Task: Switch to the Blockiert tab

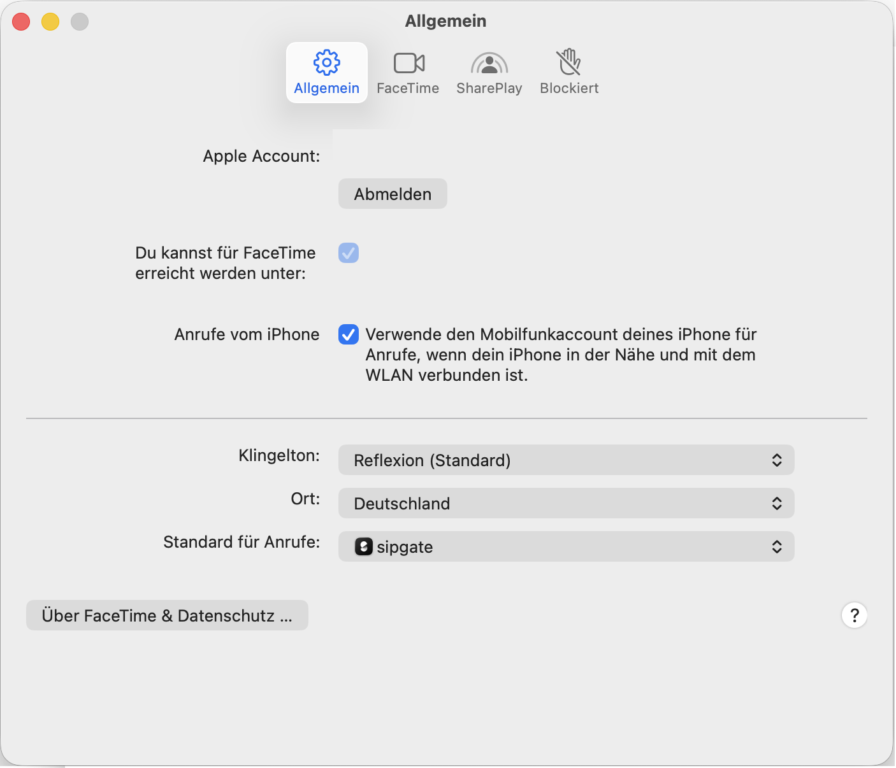Action: 568,72
